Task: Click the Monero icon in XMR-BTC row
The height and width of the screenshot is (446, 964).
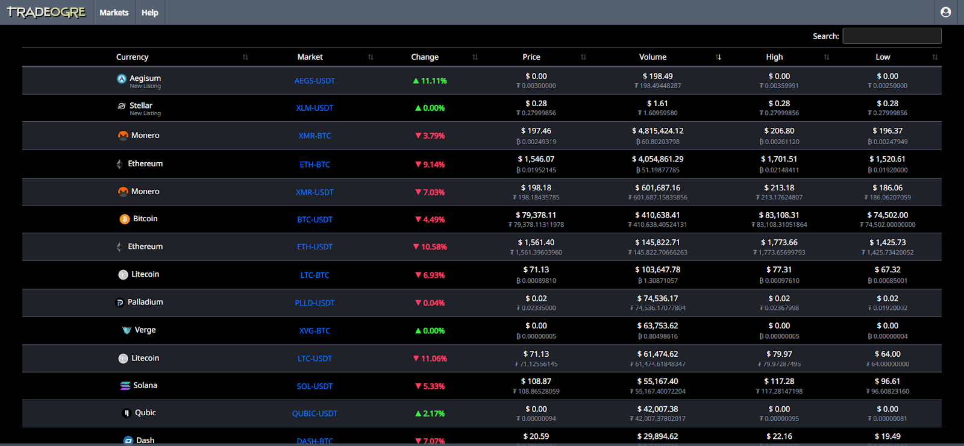Action: [x=123, y=136]
